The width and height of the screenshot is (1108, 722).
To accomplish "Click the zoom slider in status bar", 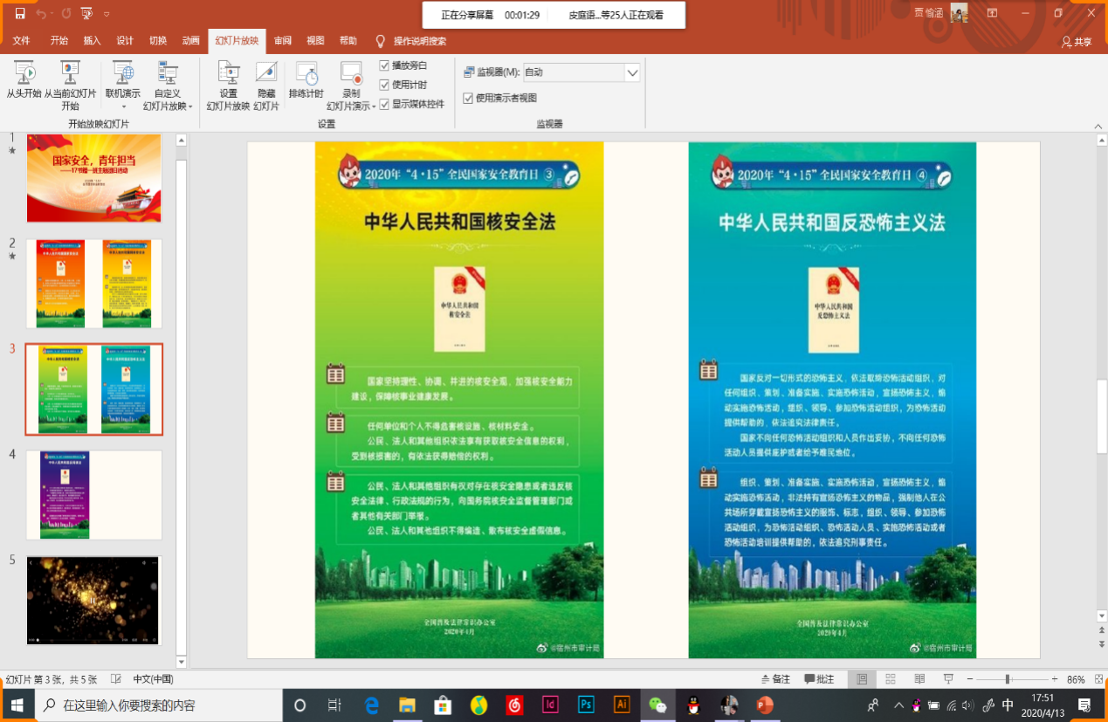I will coord(1008,679).
